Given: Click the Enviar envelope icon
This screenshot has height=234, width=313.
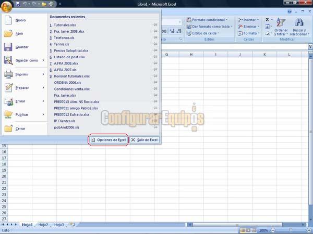Looking at the screenshot, I should point(8,101).
